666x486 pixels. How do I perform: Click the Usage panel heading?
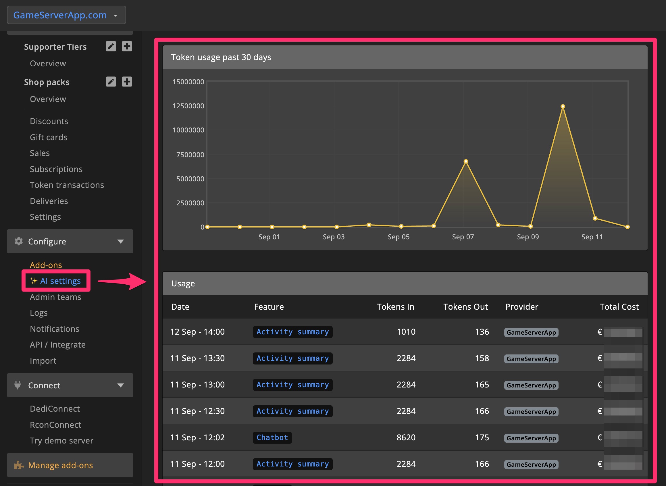pos(183,283)
